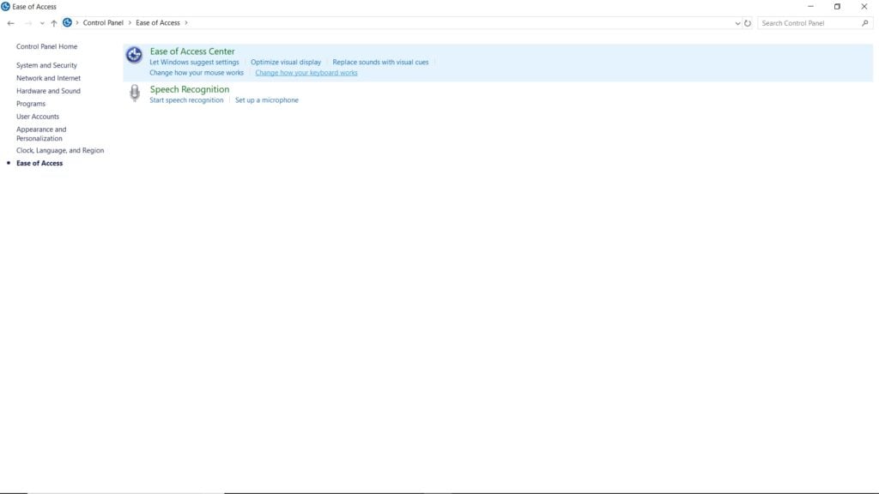Go up one level with the Up arrow
Image resolution: width=879 pixels, height=494 pixels.
(54, 23)
